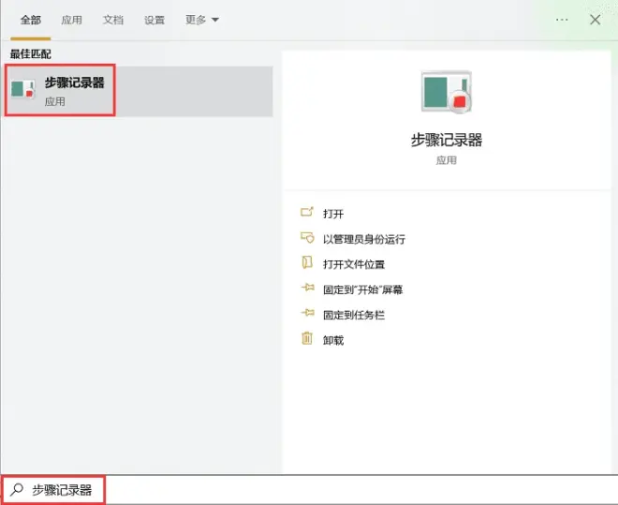Close the search panel
Viewport: 618px width, 505px height.
596,20
